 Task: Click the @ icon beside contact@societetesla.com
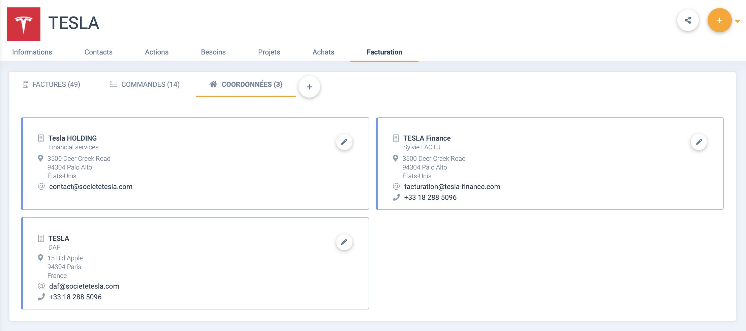click(x=41, y=186)
